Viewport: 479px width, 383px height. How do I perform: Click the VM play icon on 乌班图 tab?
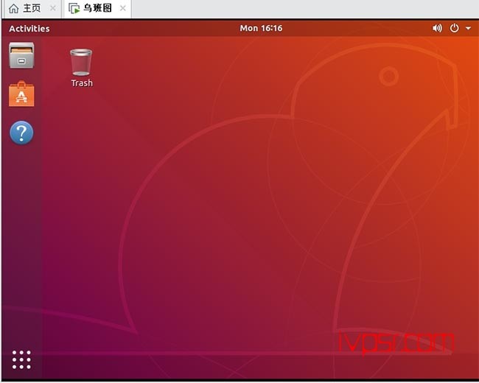[74, 9]
